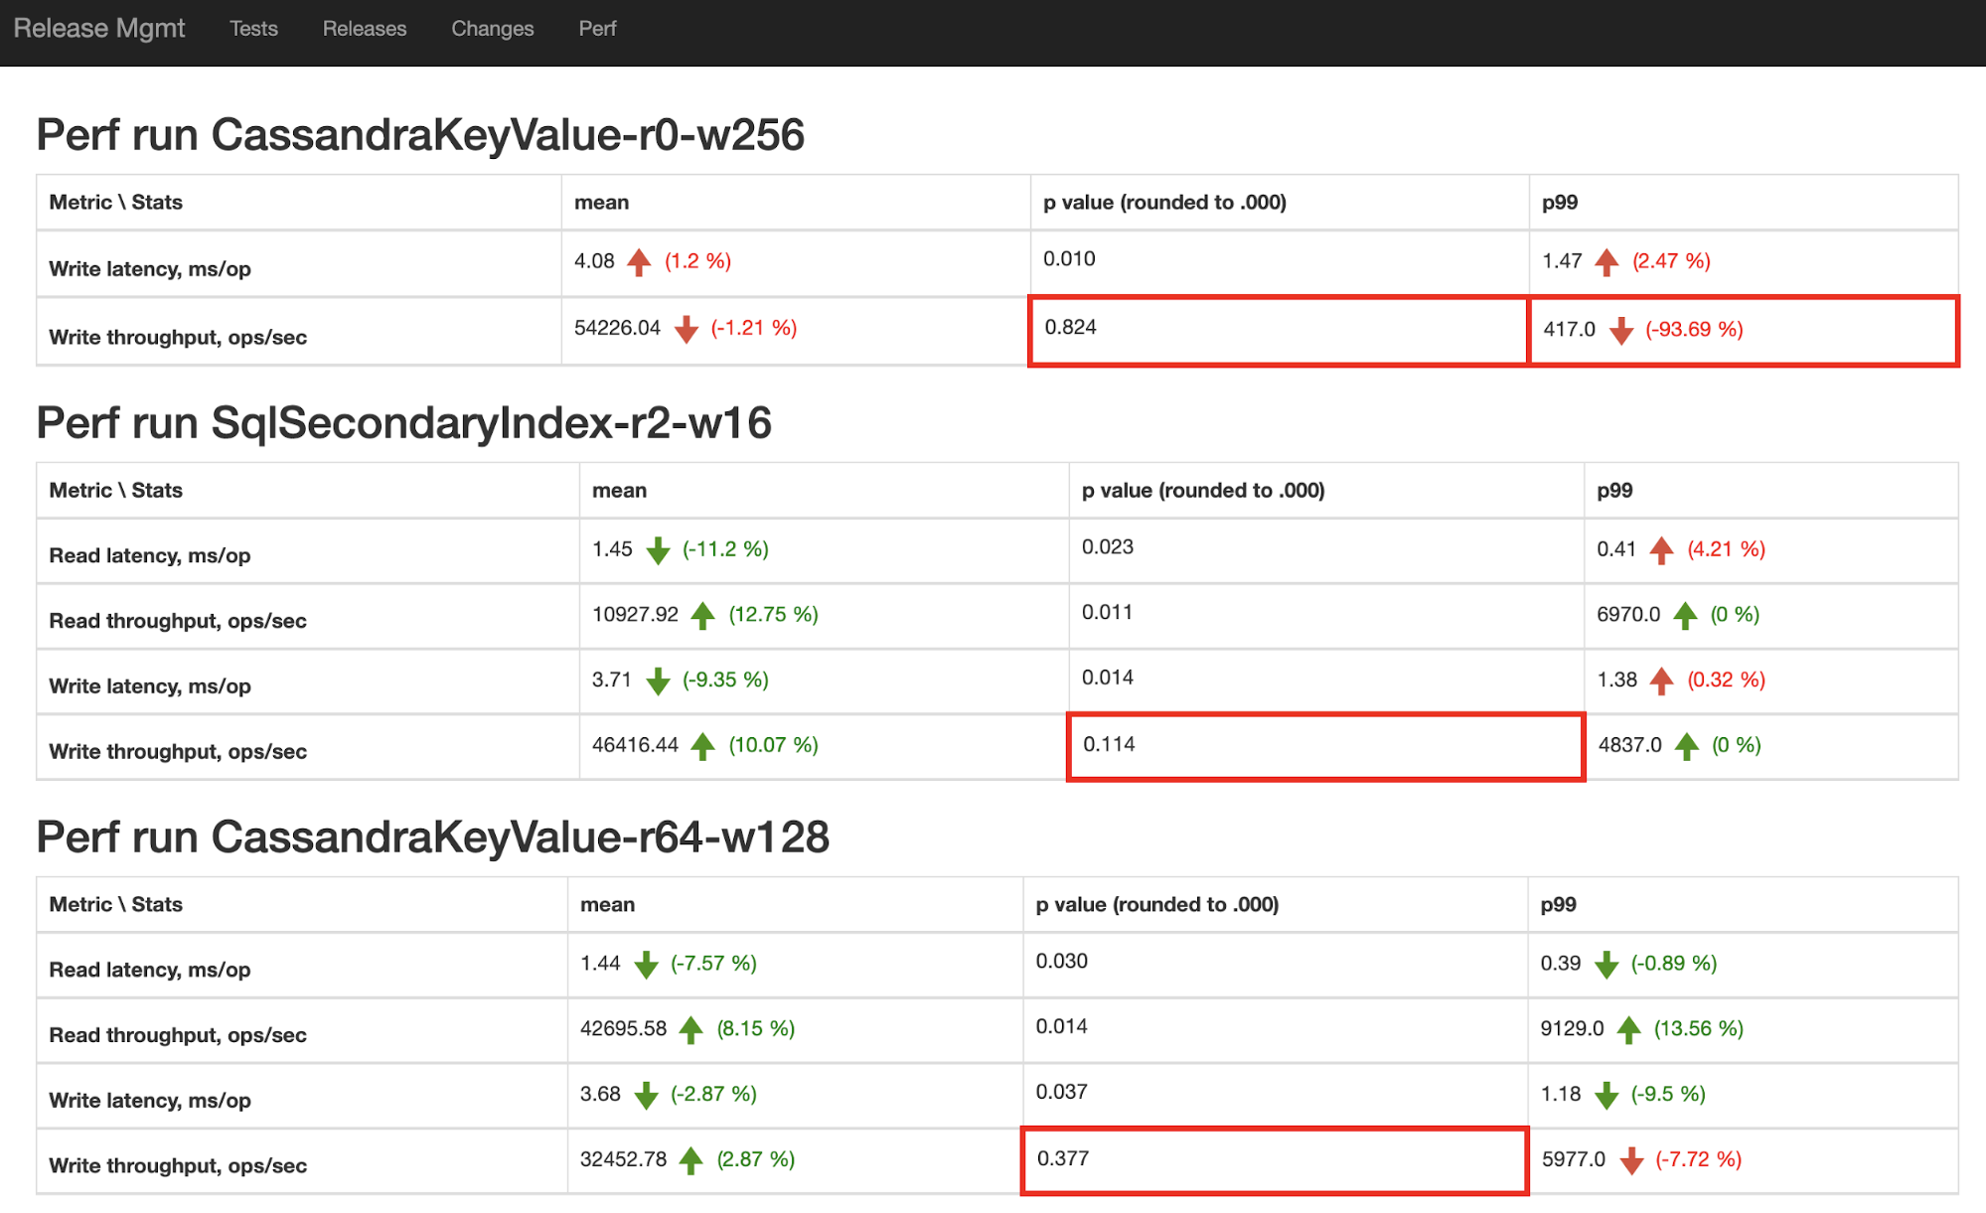Click green down arrow next to 1.45 mean

coord(658,550)
